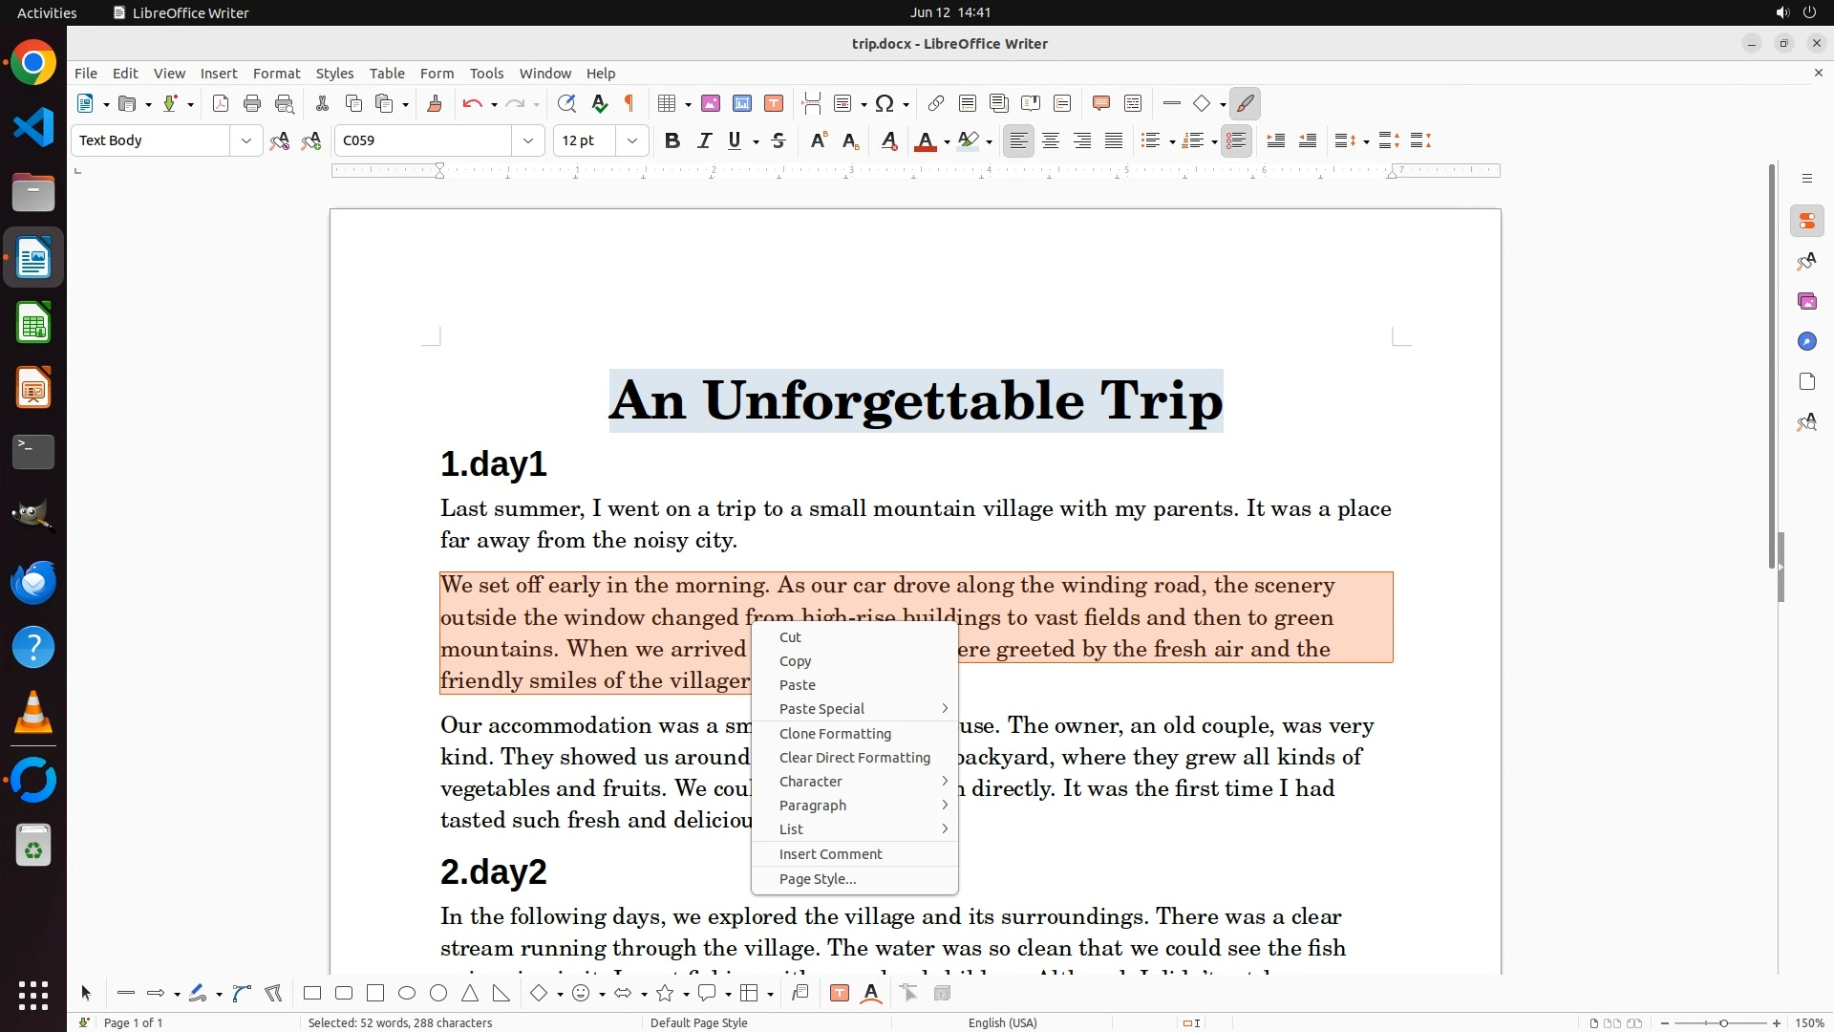Click the Insert Image toolbar icon
1834x1032 pixels.
pos(710,104)
